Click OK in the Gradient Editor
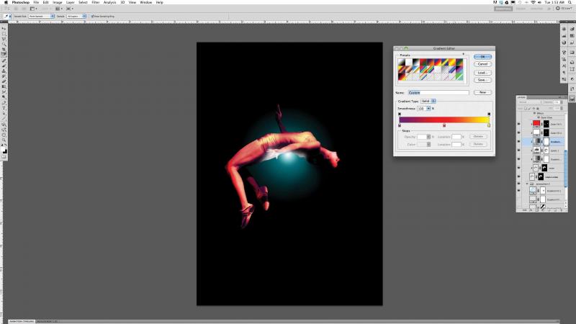This screenshot has height=324, width=576. [482, 56]
